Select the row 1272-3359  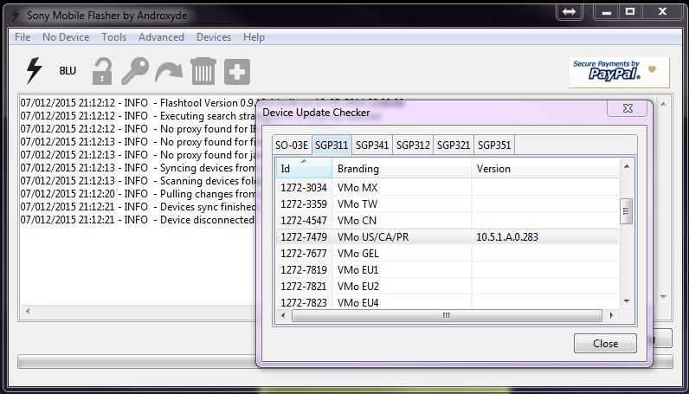tap(448, 204)
